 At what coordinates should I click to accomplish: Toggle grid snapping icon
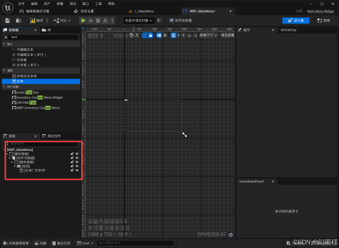[x=174, y=35]
